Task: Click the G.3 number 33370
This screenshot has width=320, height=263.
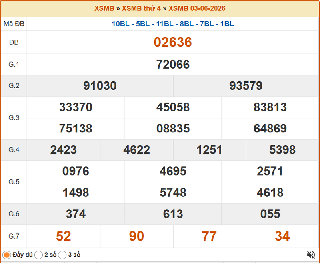Action: pyautogui.click(x=76, y=107)
